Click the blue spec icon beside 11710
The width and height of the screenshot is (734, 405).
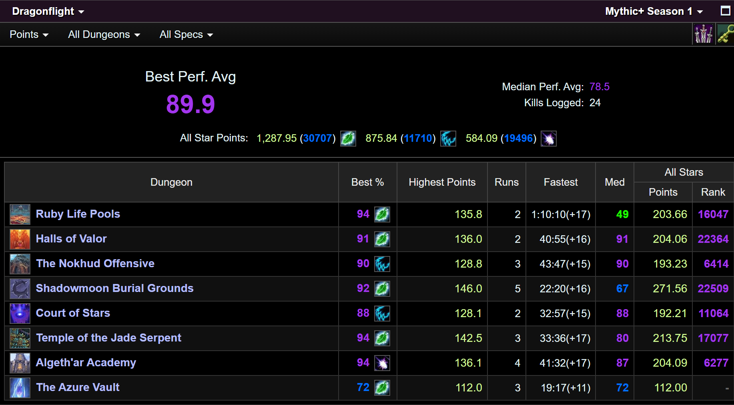point(448,139)
